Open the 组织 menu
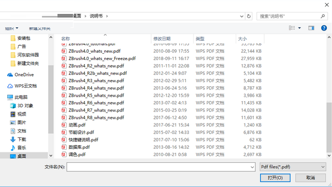Viewport: 332px width, 187px height. pos(11,28)
